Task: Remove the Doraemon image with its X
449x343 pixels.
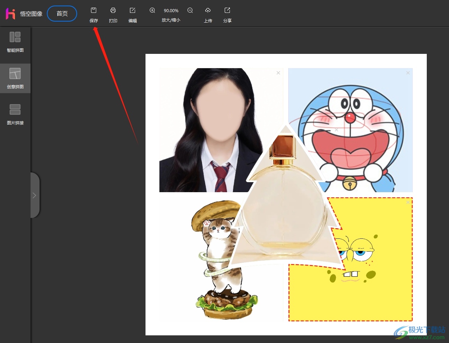Action: tap(408, 73)
